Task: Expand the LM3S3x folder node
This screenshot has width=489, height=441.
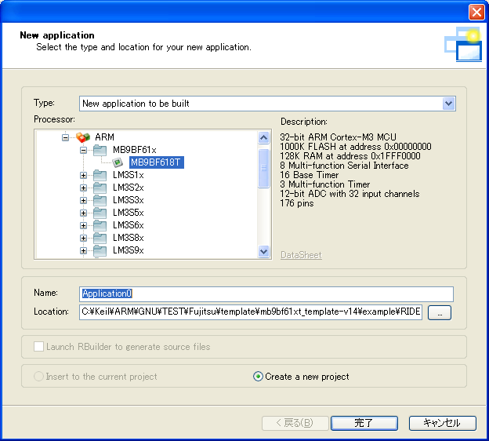Action: pyautogui.click(x=83, y=200)
